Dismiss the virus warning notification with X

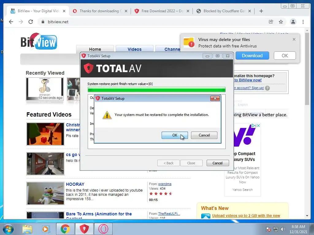[294, 39]
